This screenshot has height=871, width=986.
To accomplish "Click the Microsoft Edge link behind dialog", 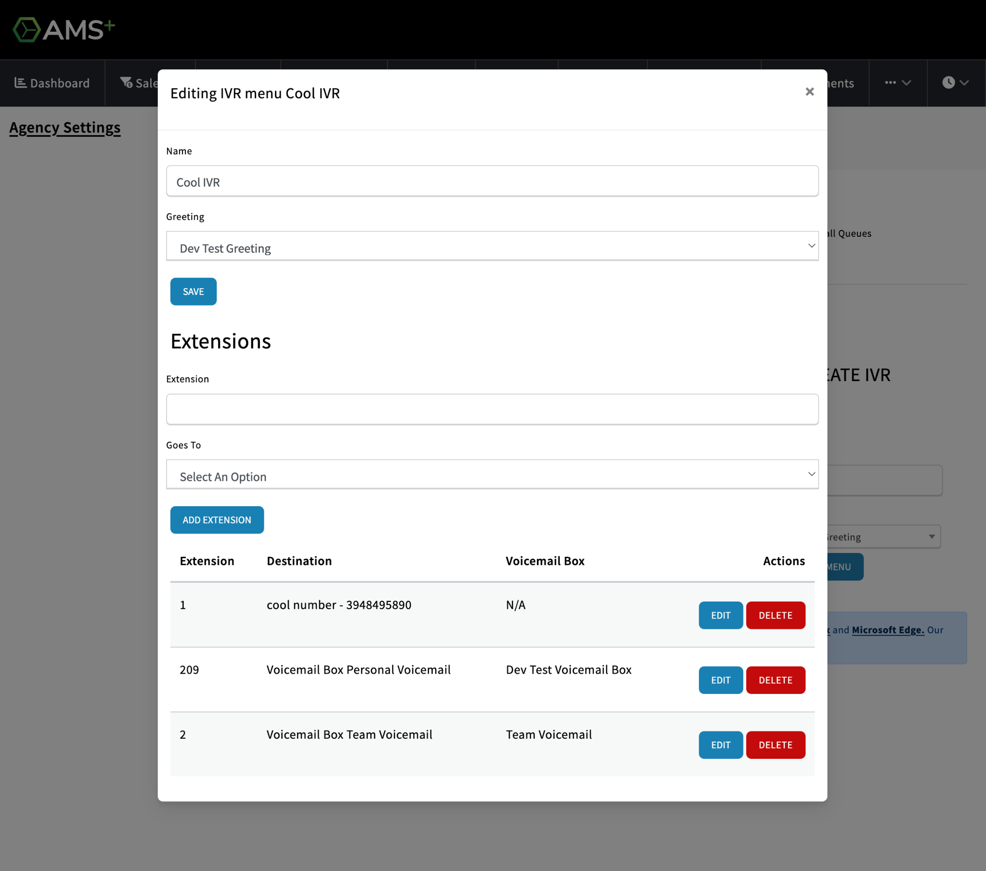I will (888, 630).
